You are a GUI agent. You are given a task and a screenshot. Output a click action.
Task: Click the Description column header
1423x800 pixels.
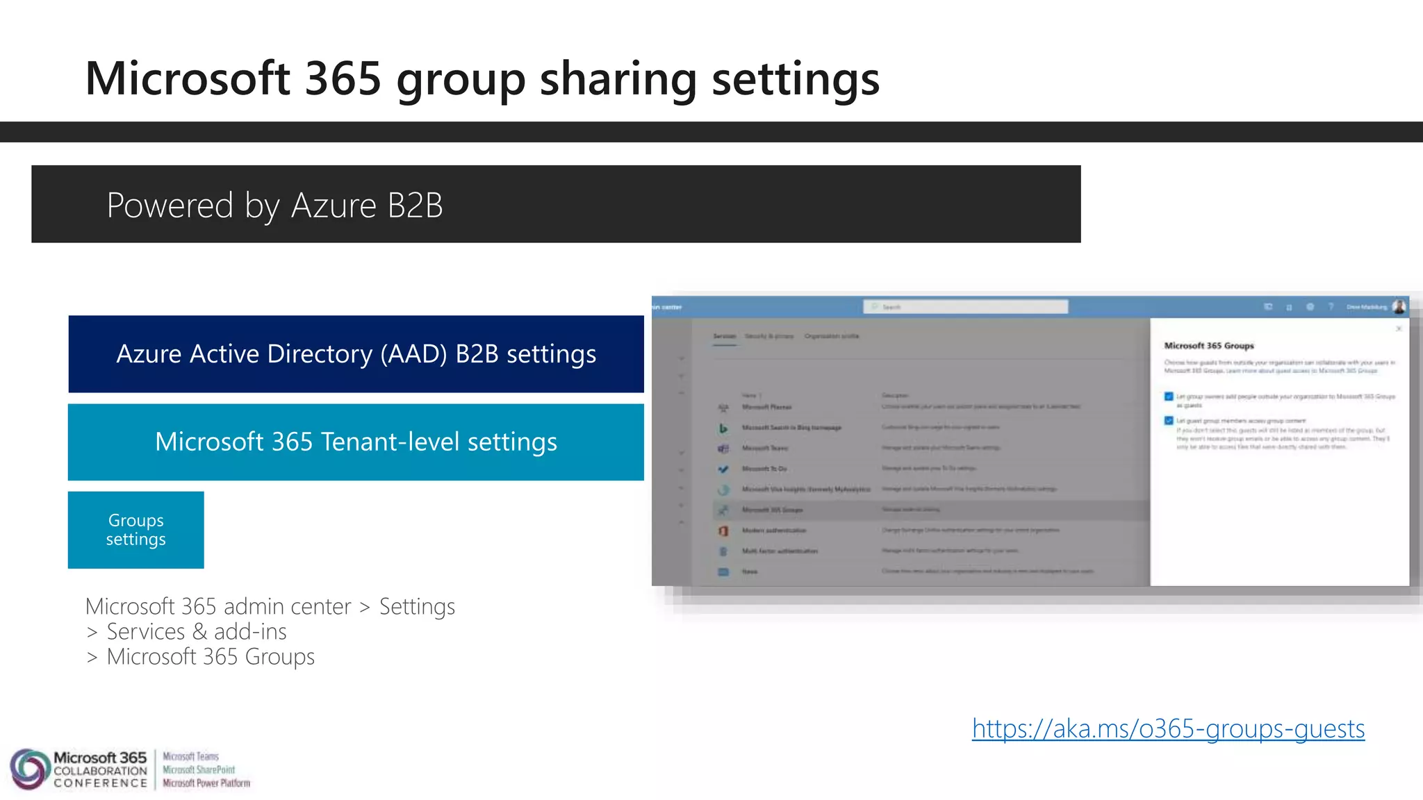[895, 395]
